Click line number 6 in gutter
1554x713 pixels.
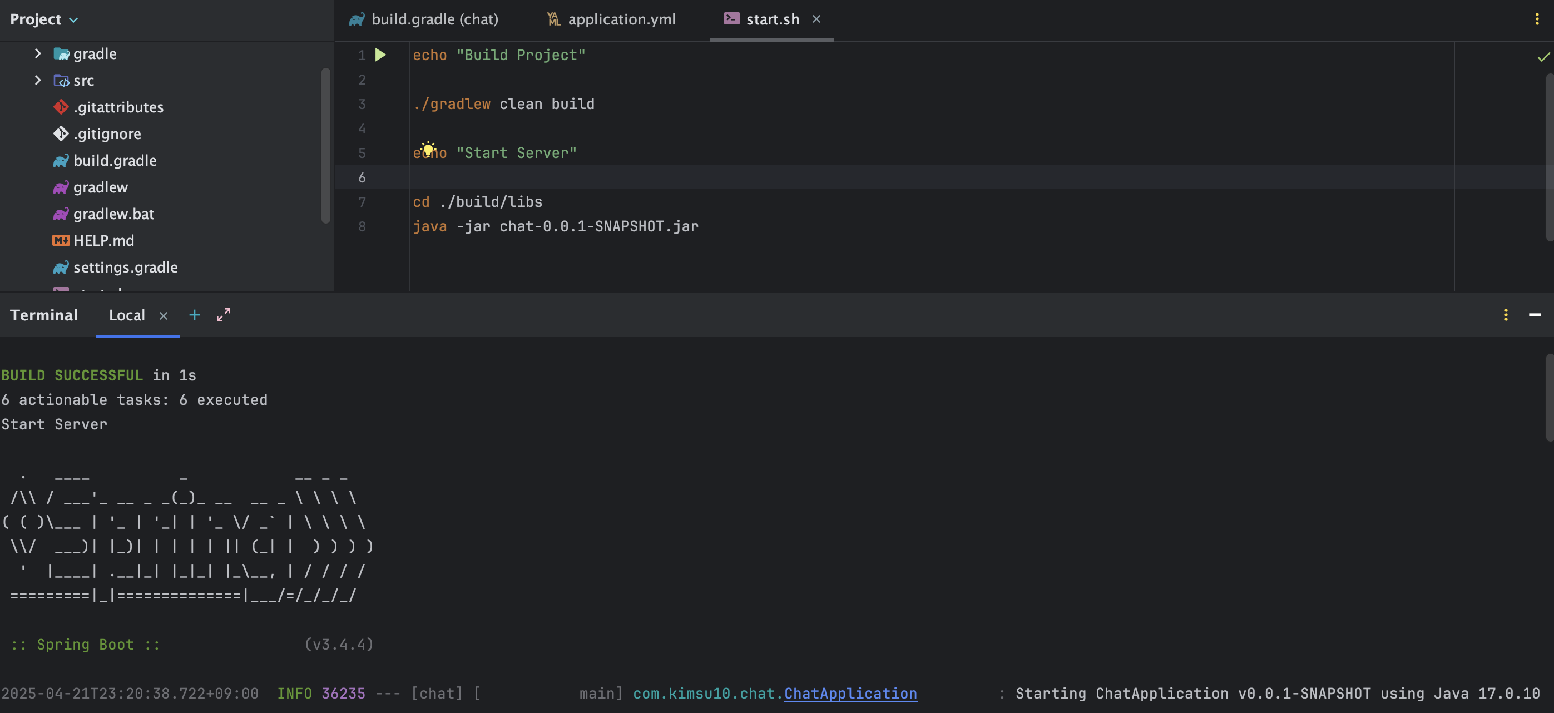pyautogui.click(x=362, y=177)
